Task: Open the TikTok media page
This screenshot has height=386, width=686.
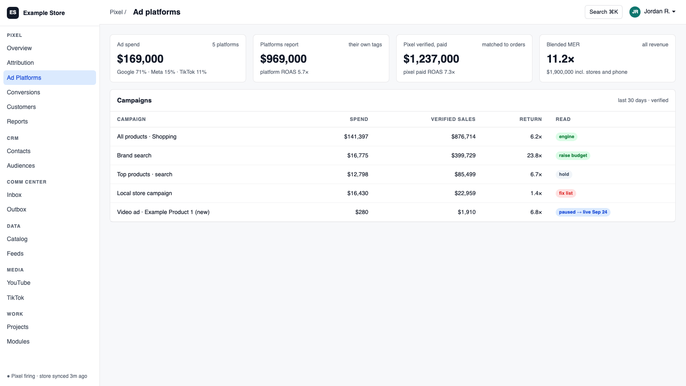Action: click(x=50, y=298)
